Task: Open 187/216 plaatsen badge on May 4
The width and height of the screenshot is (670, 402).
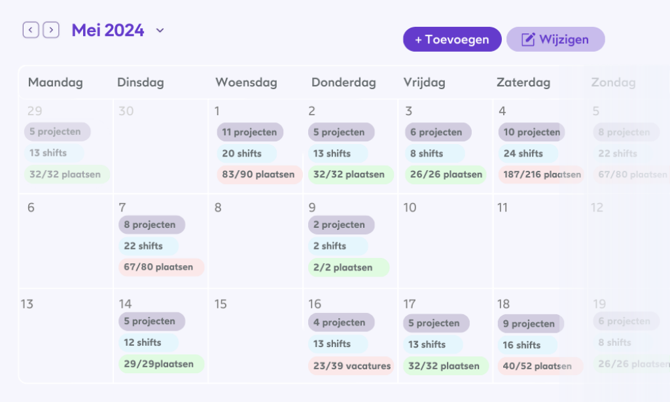Action: click(x=540, y=175)
